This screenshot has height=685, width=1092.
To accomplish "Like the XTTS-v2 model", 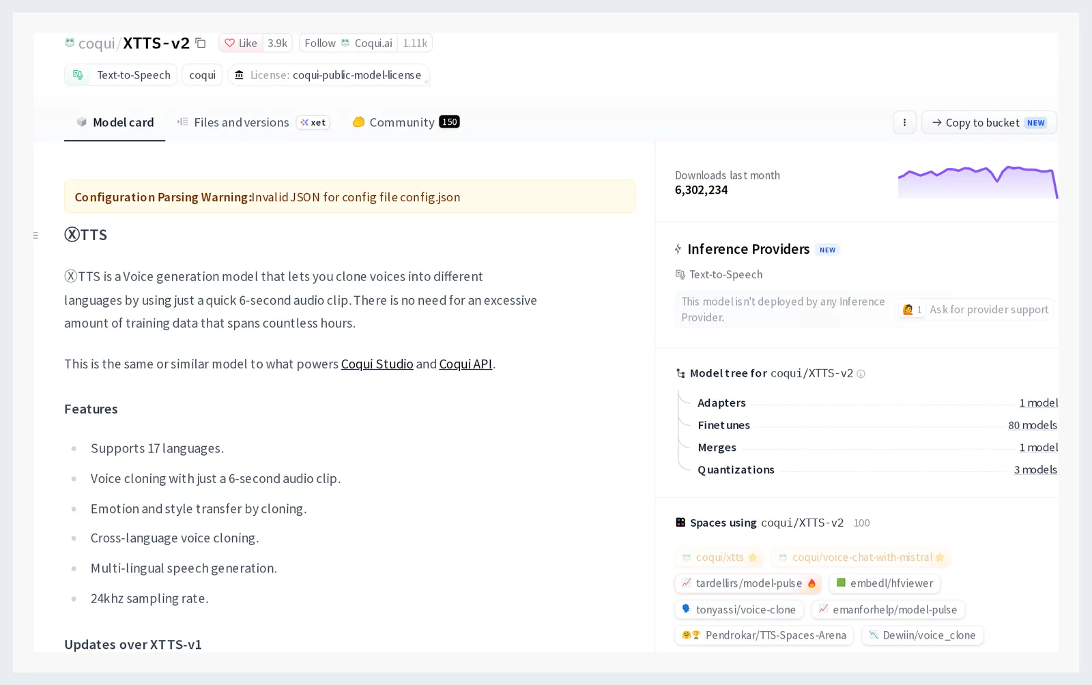I will [241, 43].
